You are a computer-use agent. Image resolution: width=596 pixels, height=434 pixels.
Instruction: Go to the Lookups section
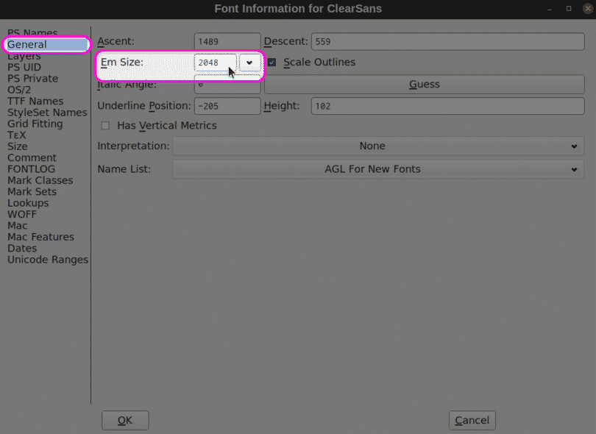click(x=28, y=203)
